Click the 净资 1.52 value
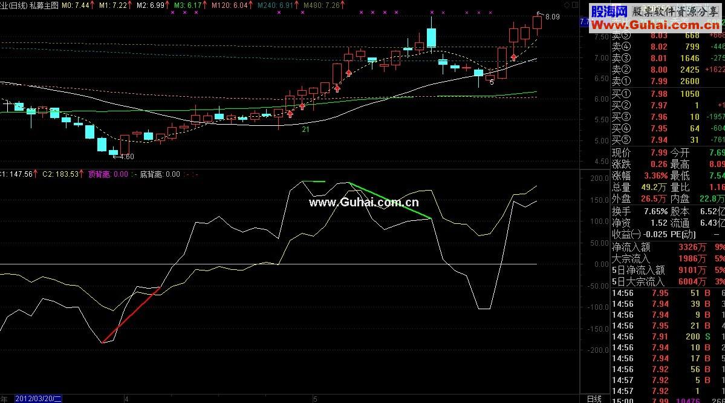This screenshot has height=403, width=725. click(659, 223)
